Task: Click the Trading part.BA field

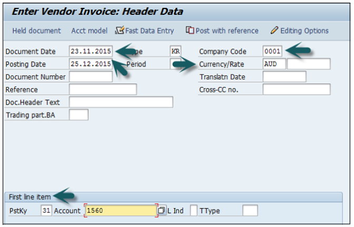Action: click(x=78, y=115)
